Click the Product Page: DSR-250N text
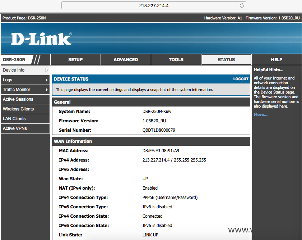Viewport: 302px width, 240px height. click(x=24, y=18)
